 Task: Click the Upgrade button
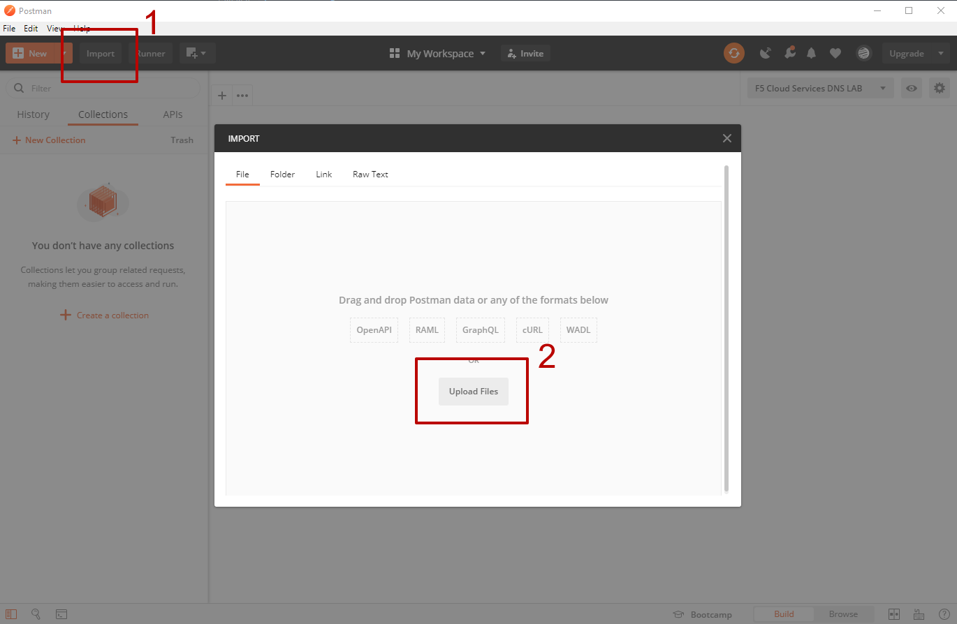point(907,54)
